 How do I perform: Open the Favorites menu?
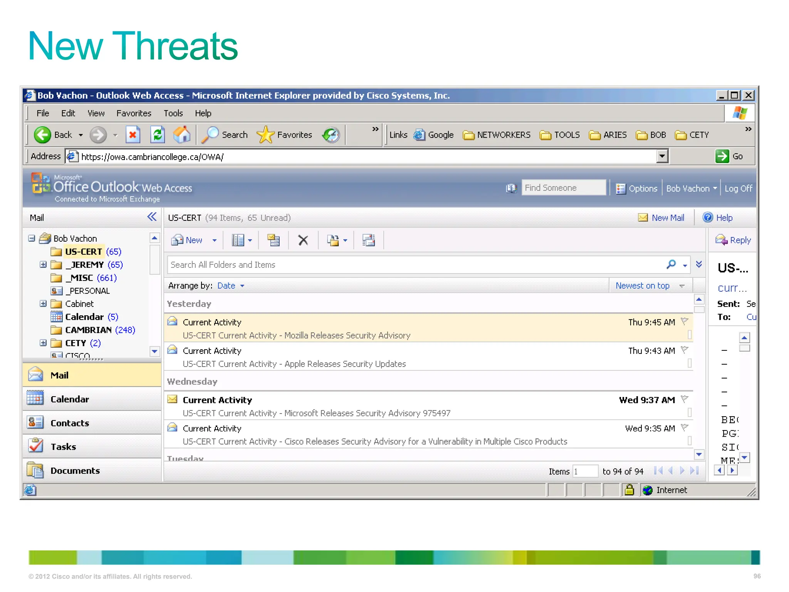click(x=134, y=113)
